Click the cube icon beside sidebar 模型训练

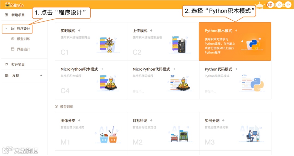coord(13,39)
